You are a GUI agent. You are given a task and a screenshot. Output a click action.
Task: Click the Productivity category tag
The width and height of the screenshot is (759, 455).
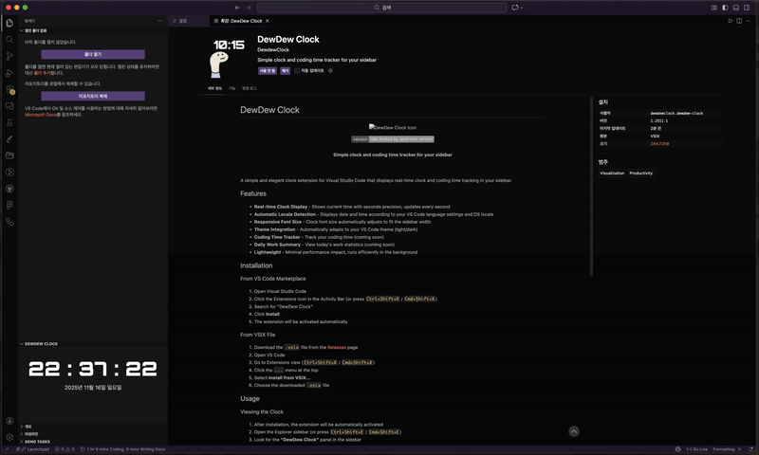coord(641,173)
